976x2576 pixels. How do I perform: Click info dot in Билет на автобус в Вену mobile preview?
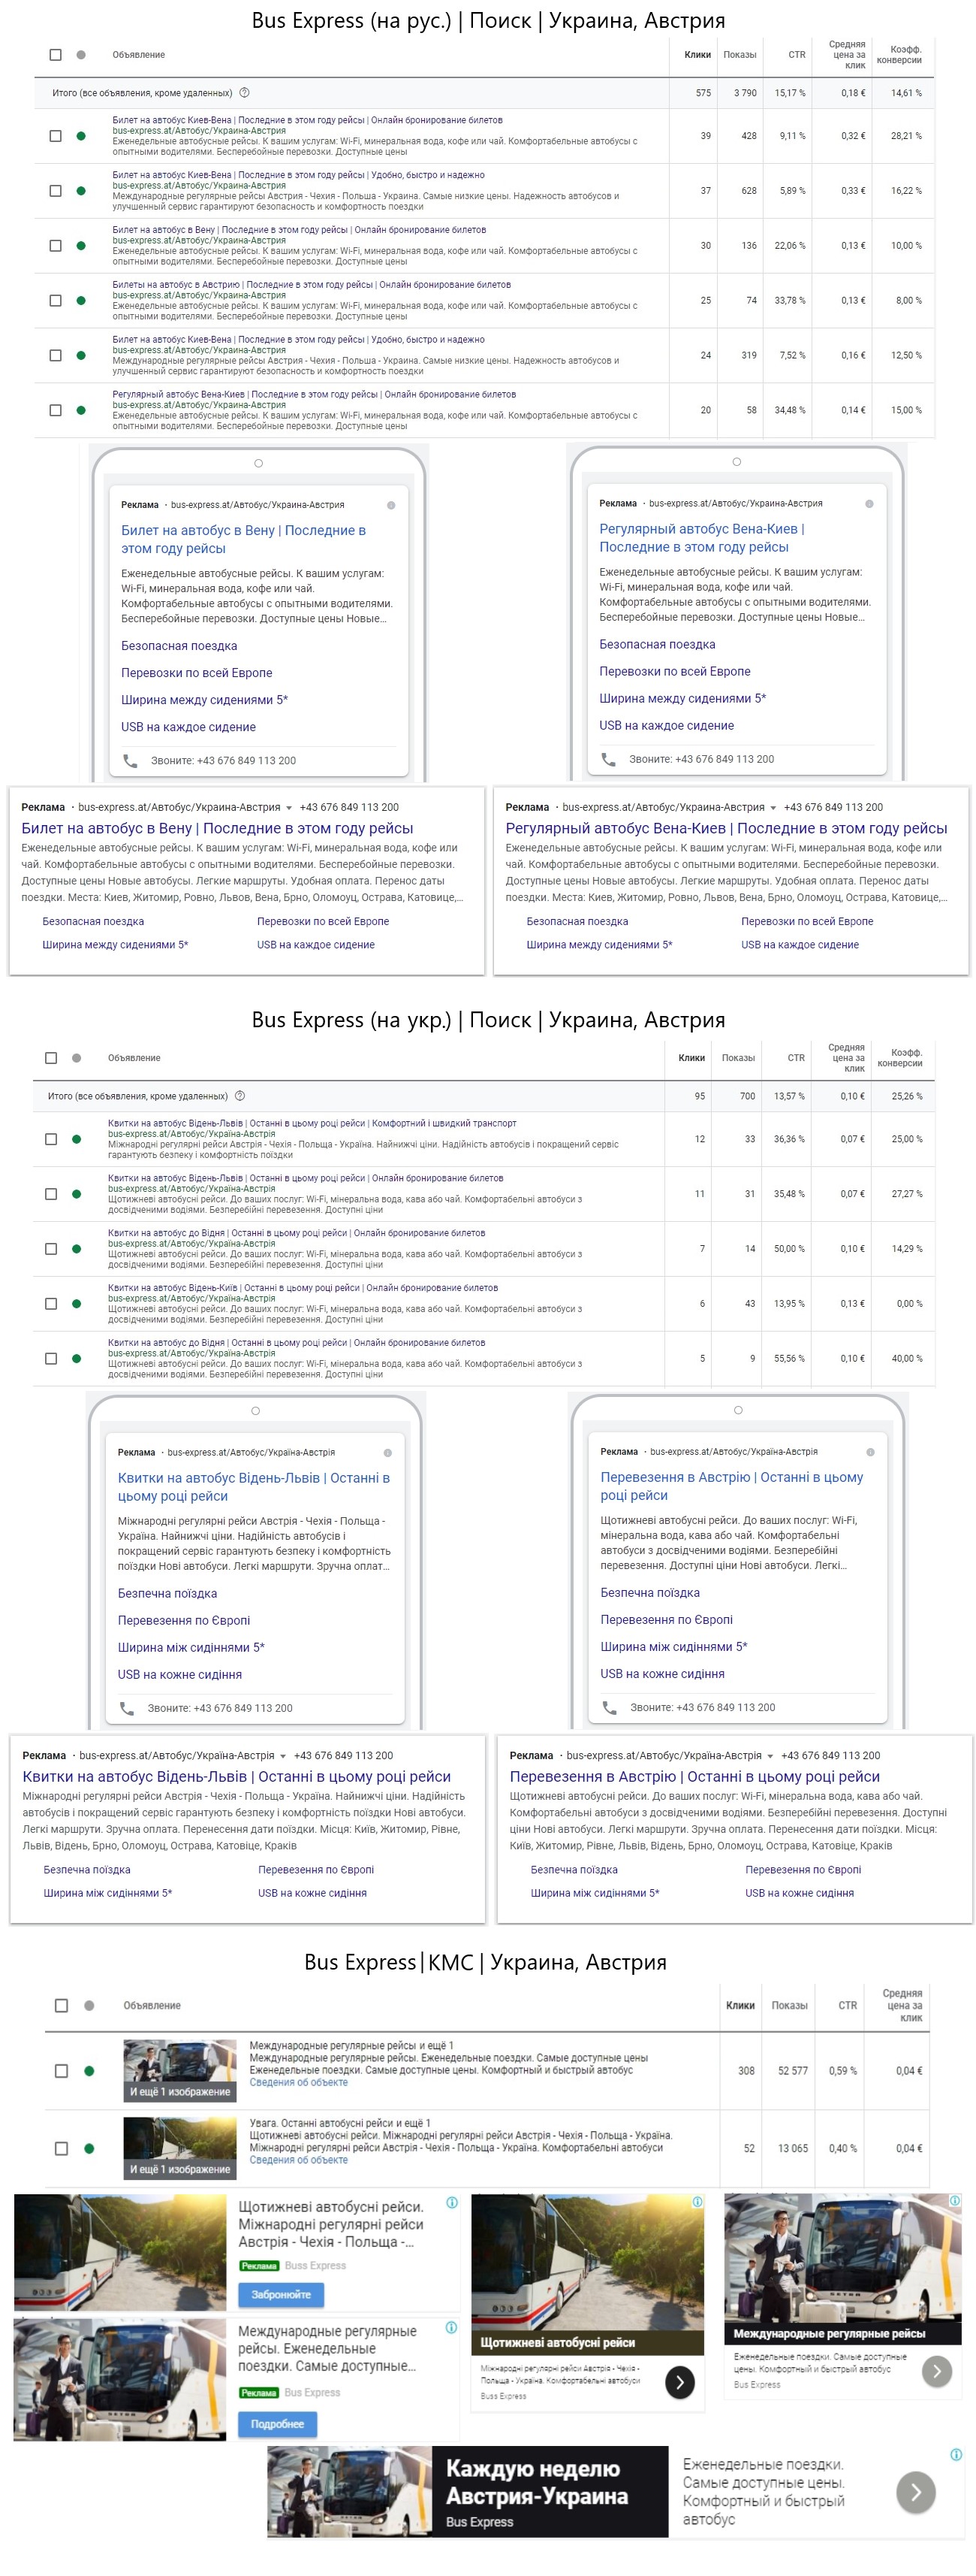(x=390, y=505)
